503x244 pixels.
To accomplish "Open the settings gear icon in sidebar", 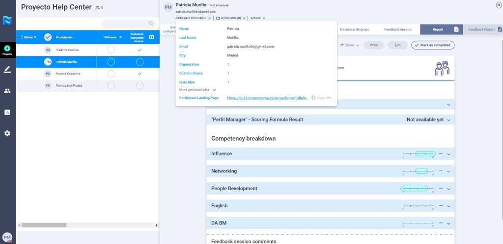I will [7, 133].
